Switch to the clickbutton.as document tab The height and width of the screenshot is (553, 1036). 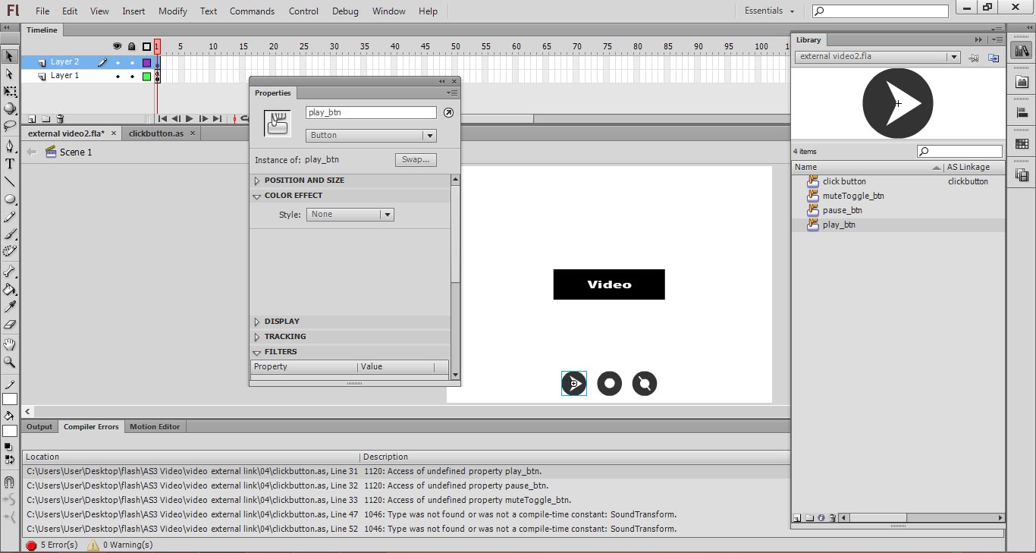pos(156,134)
